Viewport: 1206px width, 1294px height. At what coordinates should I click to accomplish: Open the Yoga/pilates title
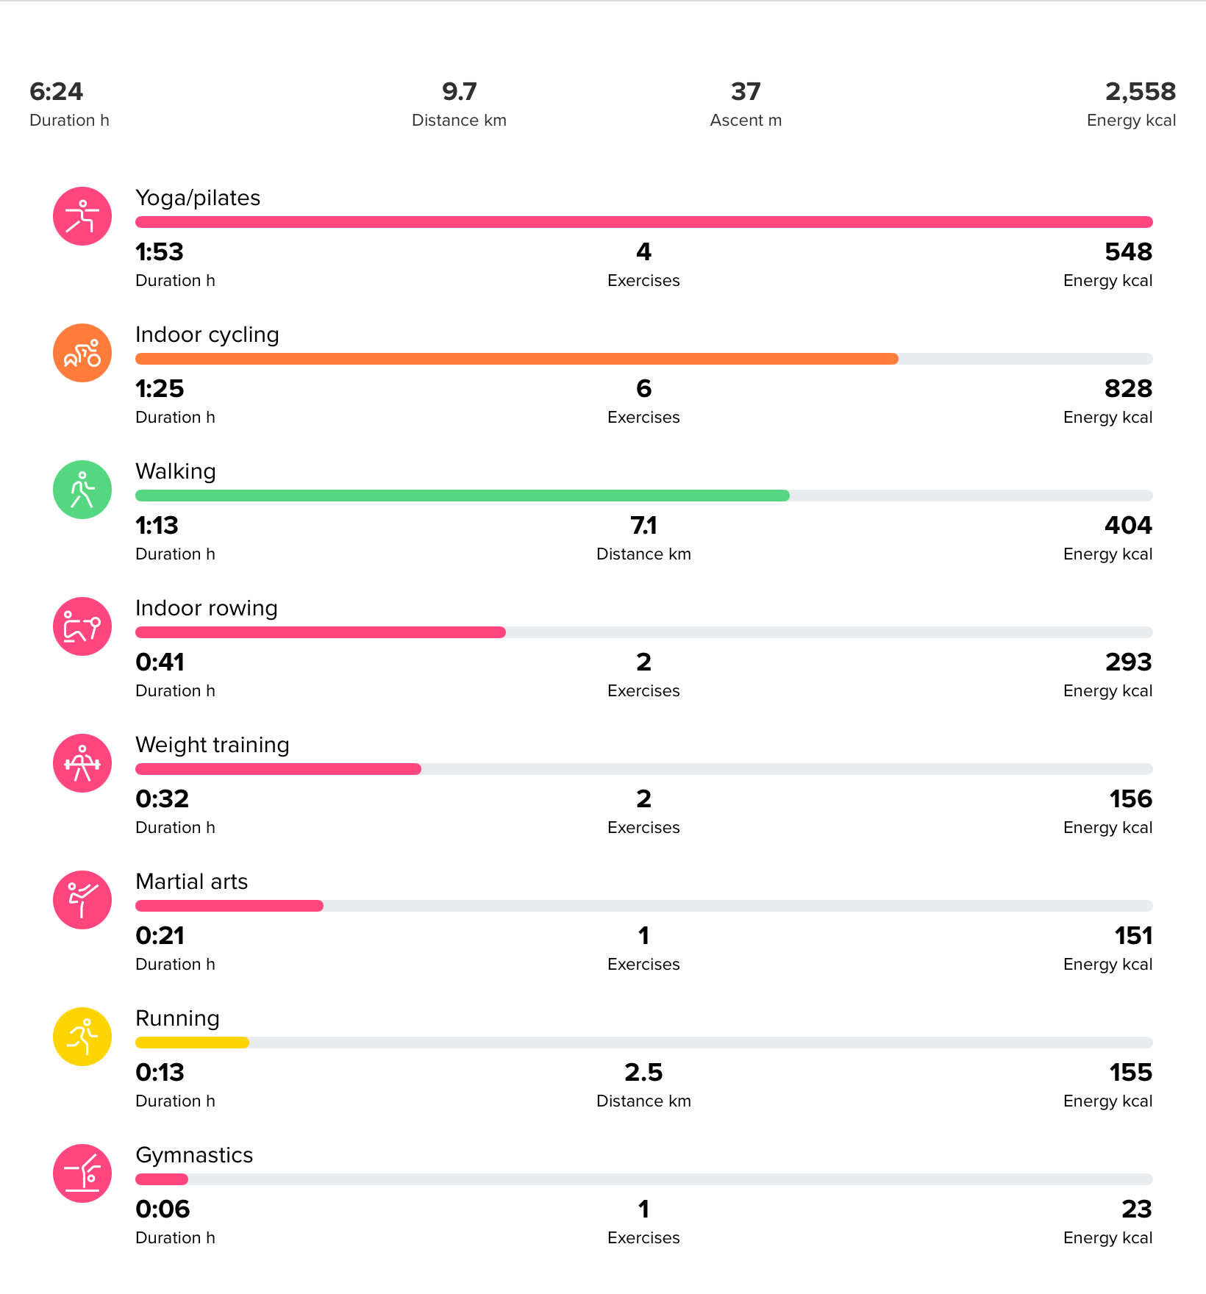tap(198, 199)
